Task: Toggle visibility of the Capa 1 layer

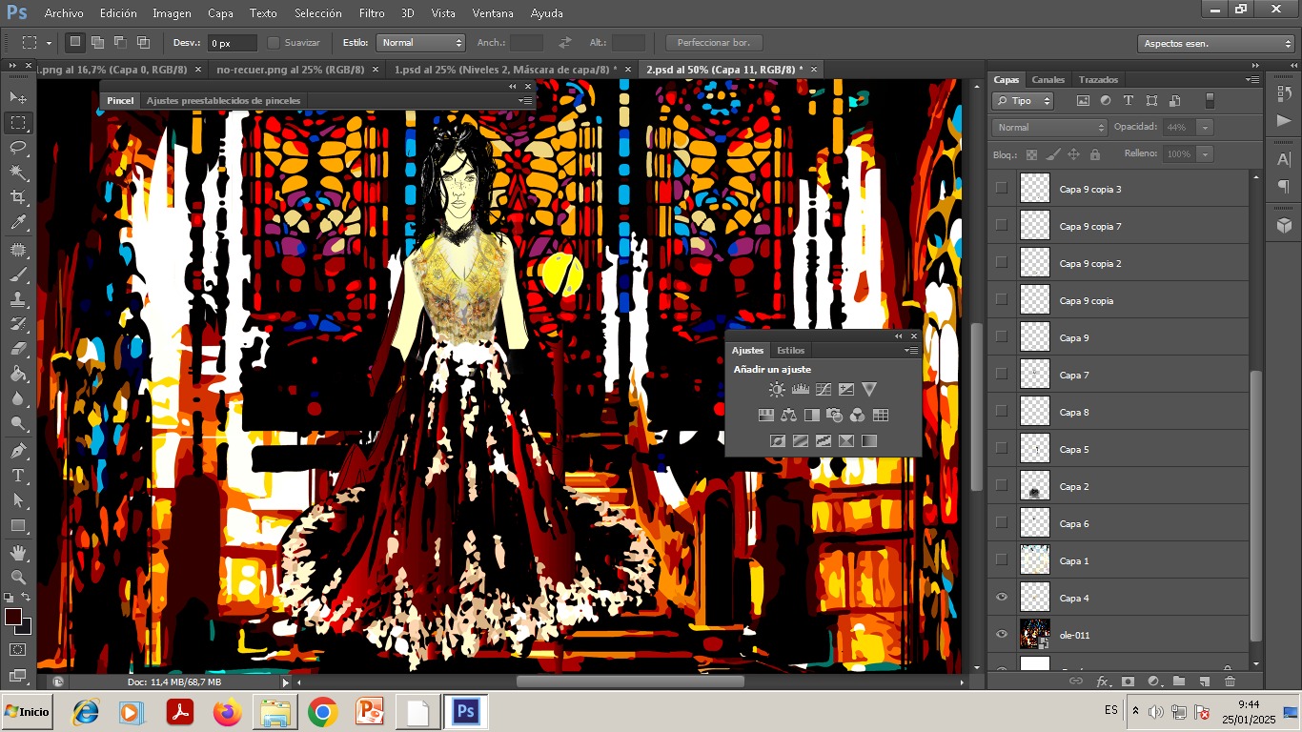Action: pyautogui.click(x=1001, y=559)
